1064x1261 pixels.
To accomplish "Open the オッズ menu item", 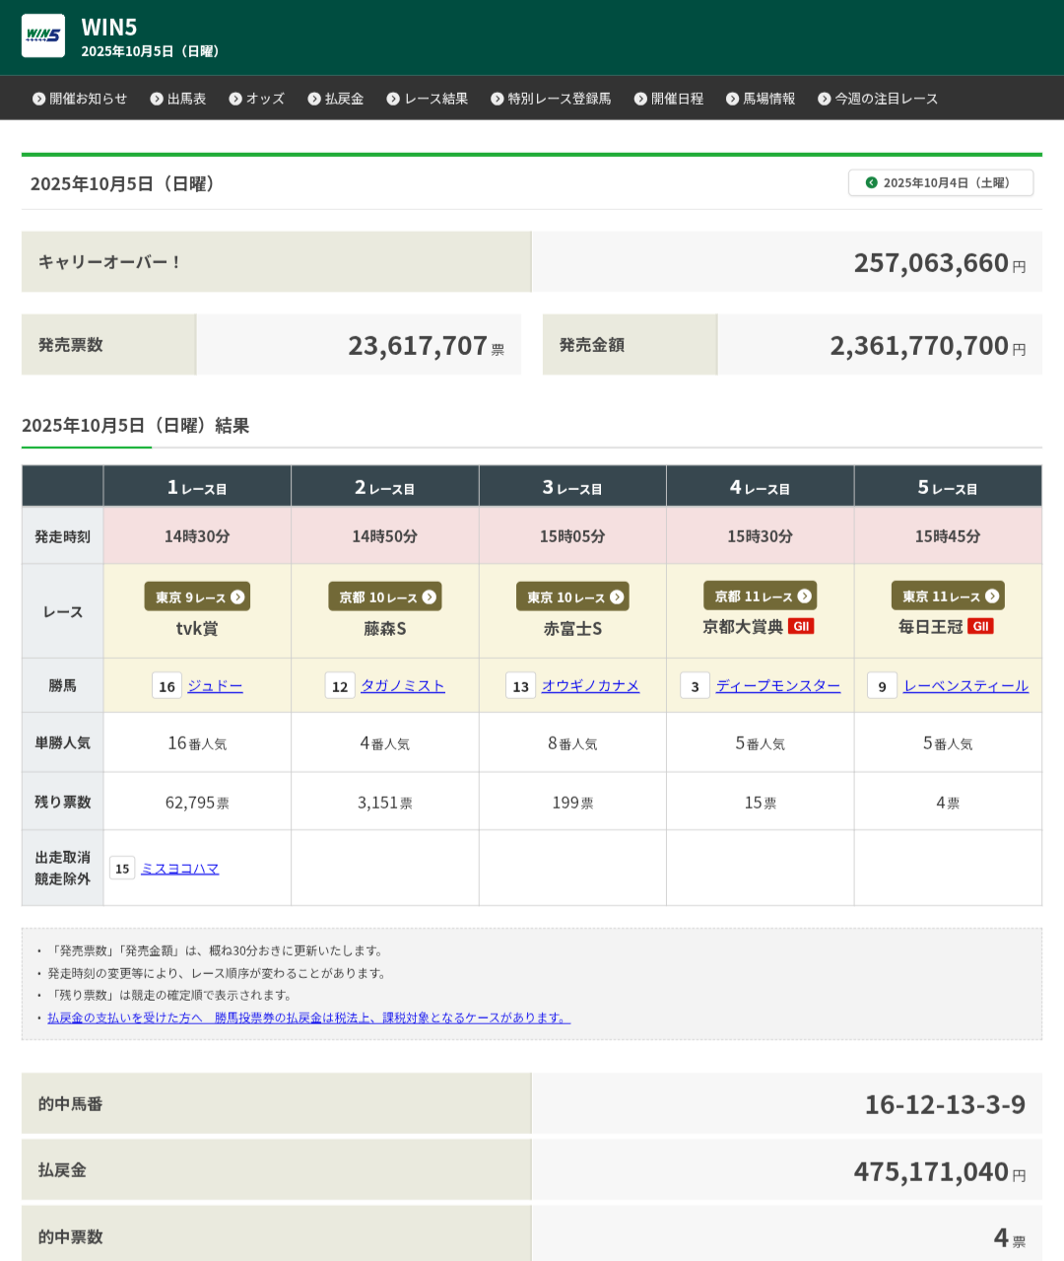I will [x=257, y=99].
